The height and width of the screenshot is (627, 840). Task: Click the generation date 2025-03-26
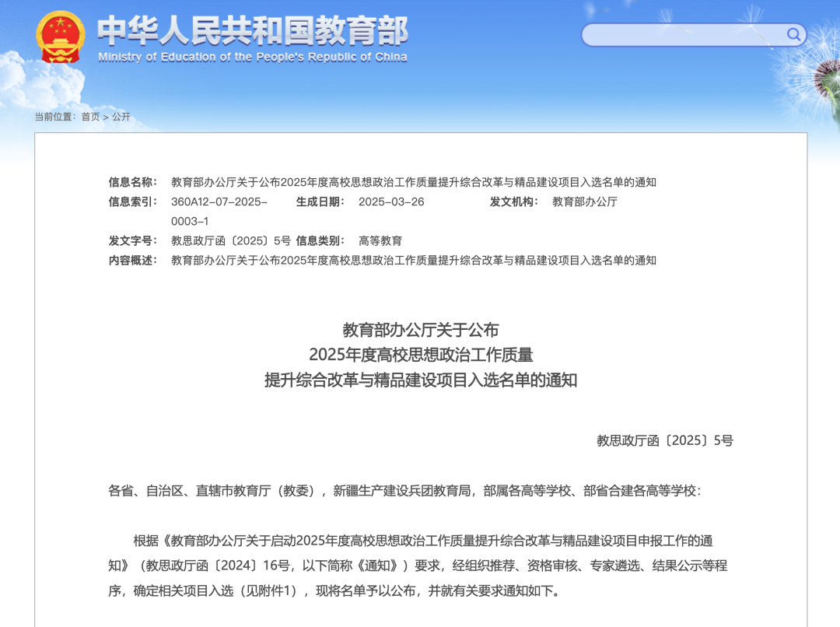(x=390, y=201)
